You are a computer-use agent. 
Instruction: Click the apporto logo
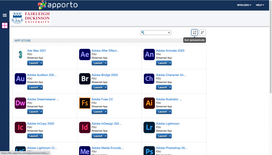click(x=58, y=5)
